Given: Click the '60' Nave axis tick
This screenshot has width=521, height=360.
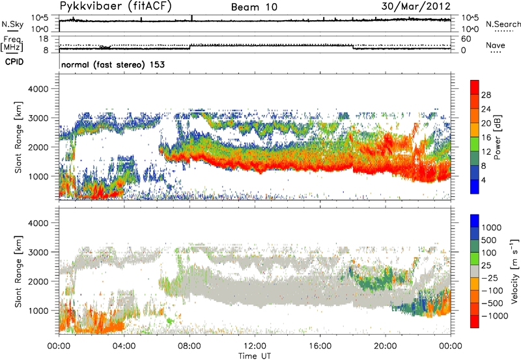Looking at the screenshot, I should (466, 39).
